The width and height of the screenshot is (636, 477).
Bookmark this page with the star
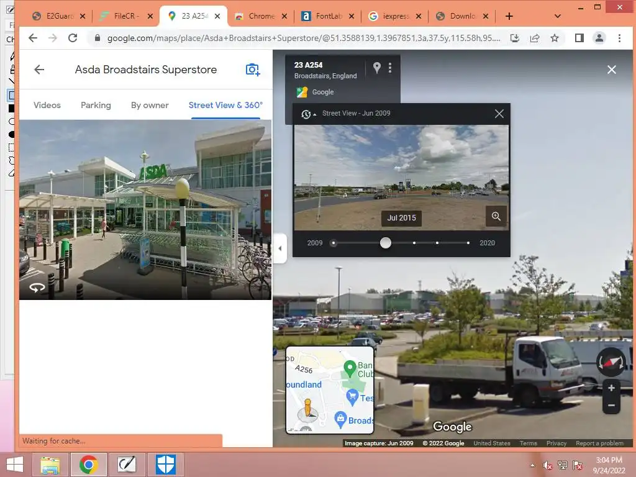point(555,38)
